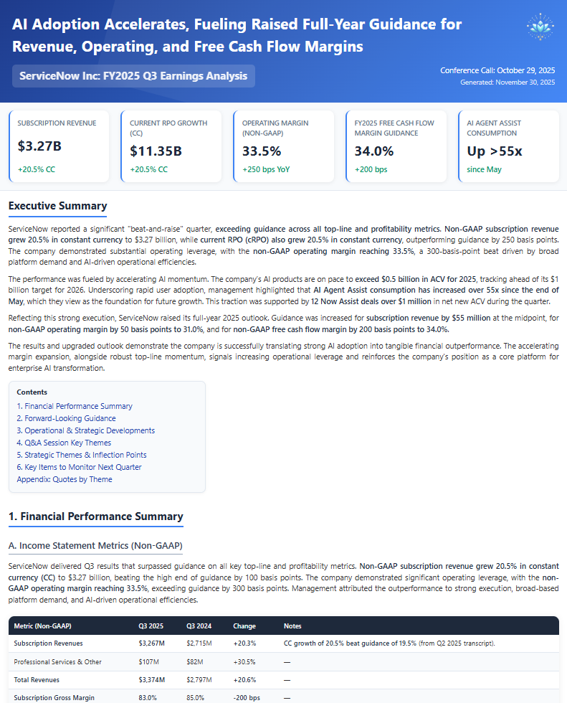Click the lotus logo icon in header
The image size is (567, 703).
point(540,27)
